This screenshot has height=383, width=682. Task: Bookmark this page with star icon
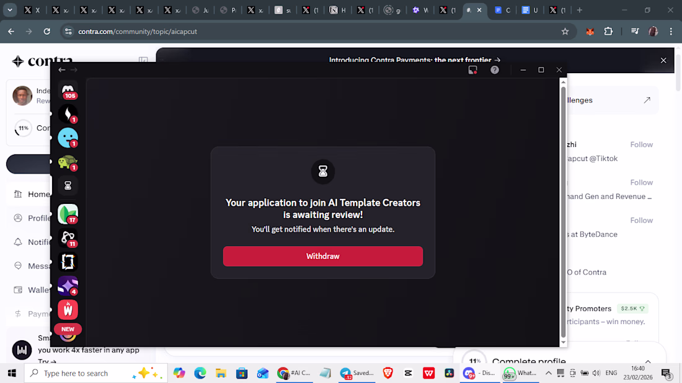point(565,32)
